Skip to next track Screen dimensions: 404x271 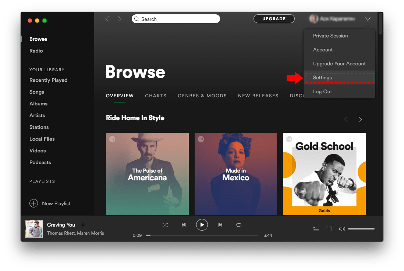point(220,225)
